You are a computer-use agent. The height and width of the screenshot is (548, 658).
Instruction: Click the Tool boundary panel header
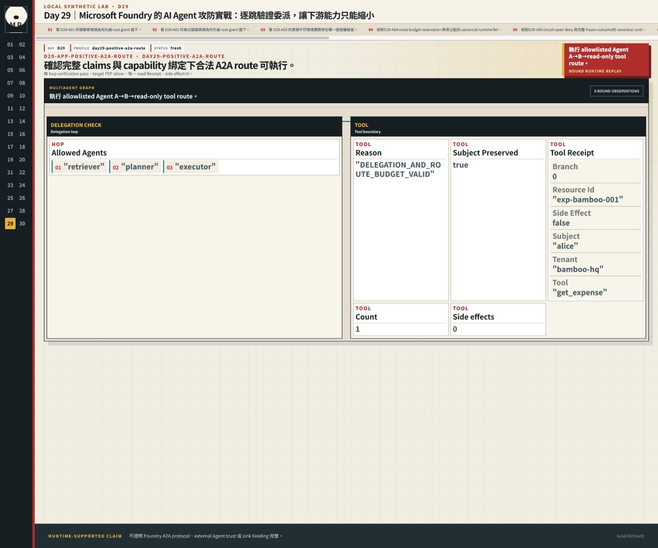pos(498,127)
